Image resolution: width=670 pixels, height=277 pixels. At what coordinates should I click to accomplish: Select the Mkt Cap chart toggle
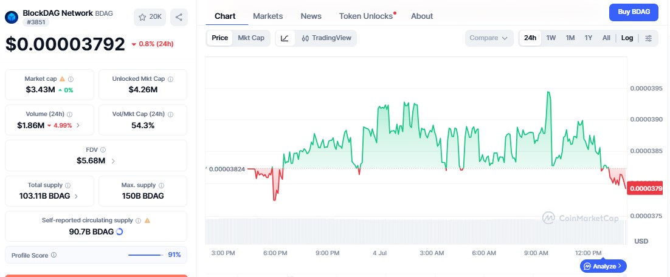[x=251, y=38]
